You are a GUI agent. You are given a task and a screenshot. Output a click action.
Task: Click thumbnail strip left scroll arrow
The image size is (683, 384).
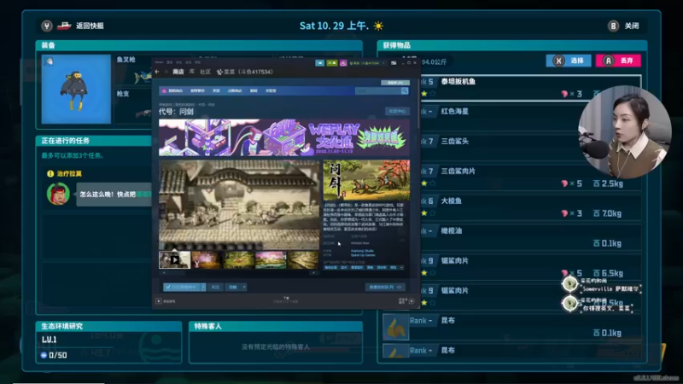(x=164, y=272)
